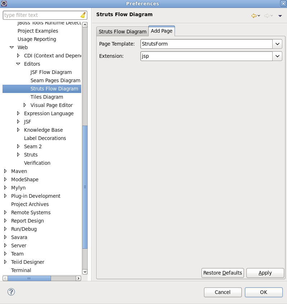Collapse the Web tree node
This screenshot has width=287, height=304.
pyautogui.click(x=11, y=47)
